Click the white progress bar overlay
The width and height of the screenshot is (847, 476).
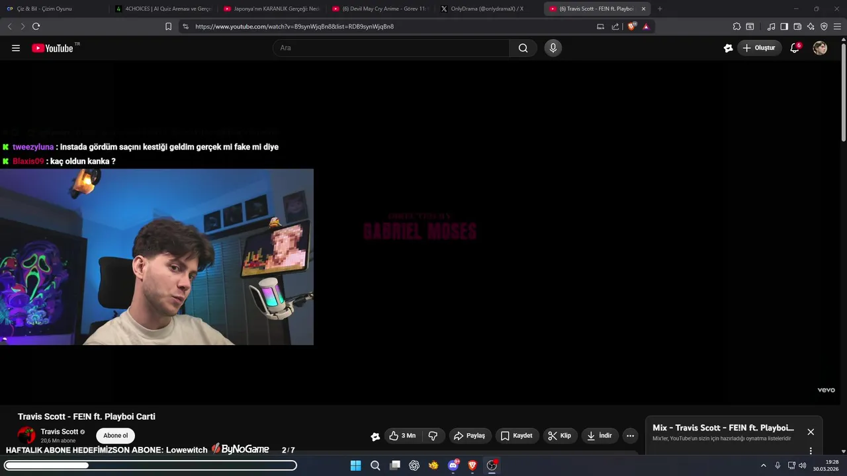pos(150,465)
